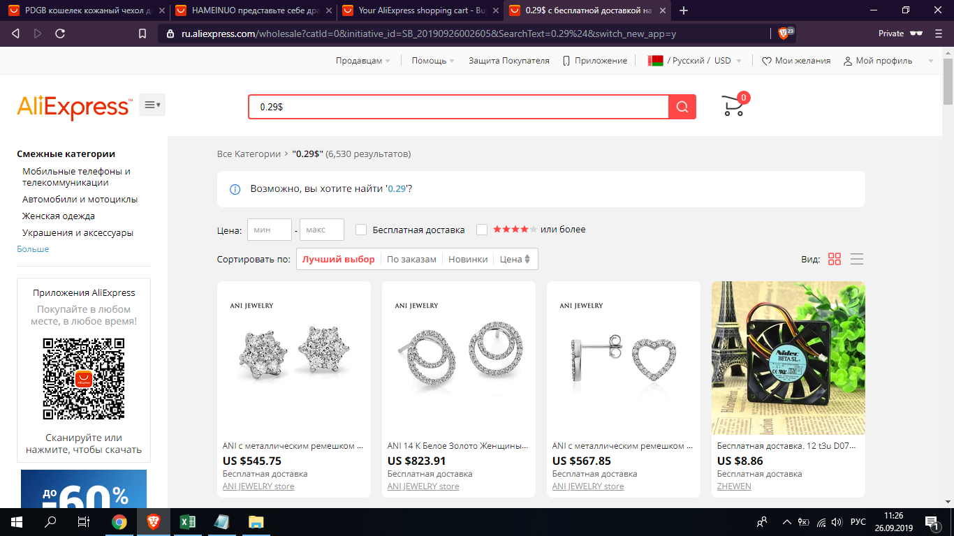Open the notification center icon
954x536 pixels.
[x=932, y=521]
